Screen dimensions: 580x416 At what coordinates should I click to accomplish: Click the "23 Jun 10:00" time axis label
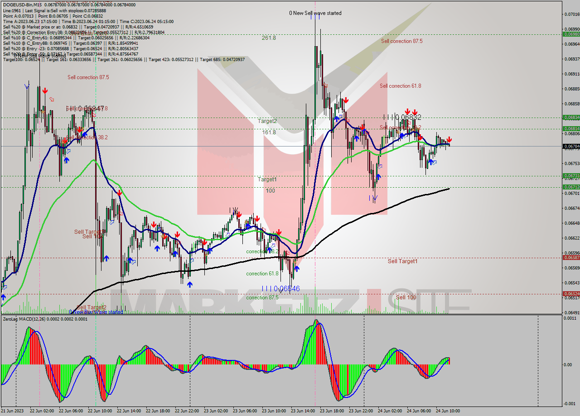pos(274,411)
